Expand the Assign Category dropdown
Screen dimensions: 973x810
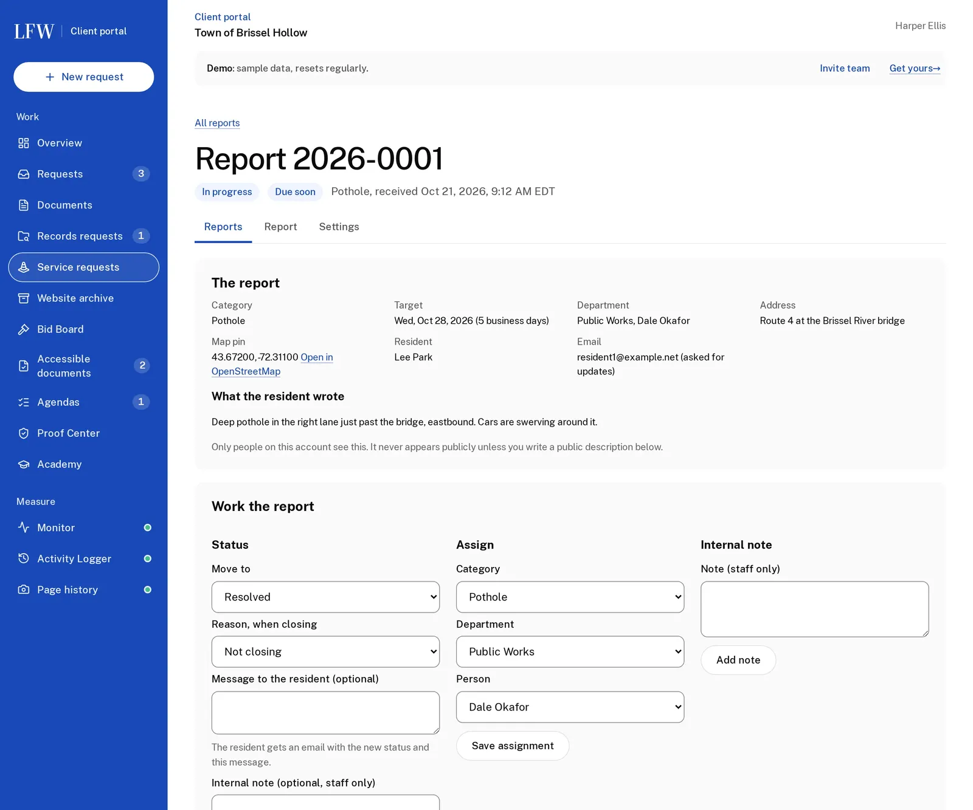pyautogui.click(x=570, y=597)
